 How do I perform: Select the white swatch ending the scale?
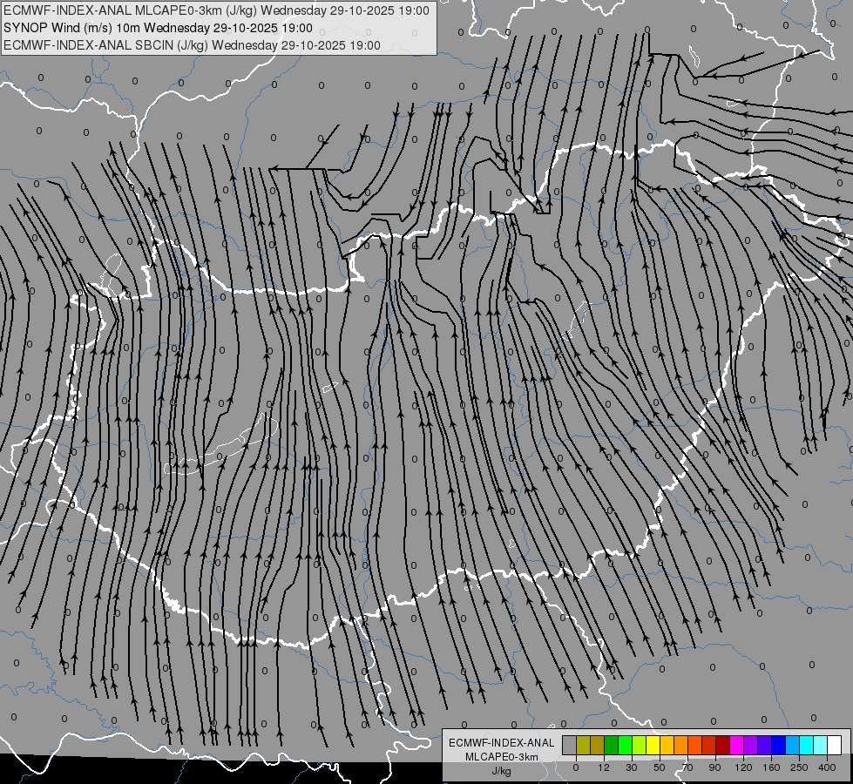click(835, 745)
